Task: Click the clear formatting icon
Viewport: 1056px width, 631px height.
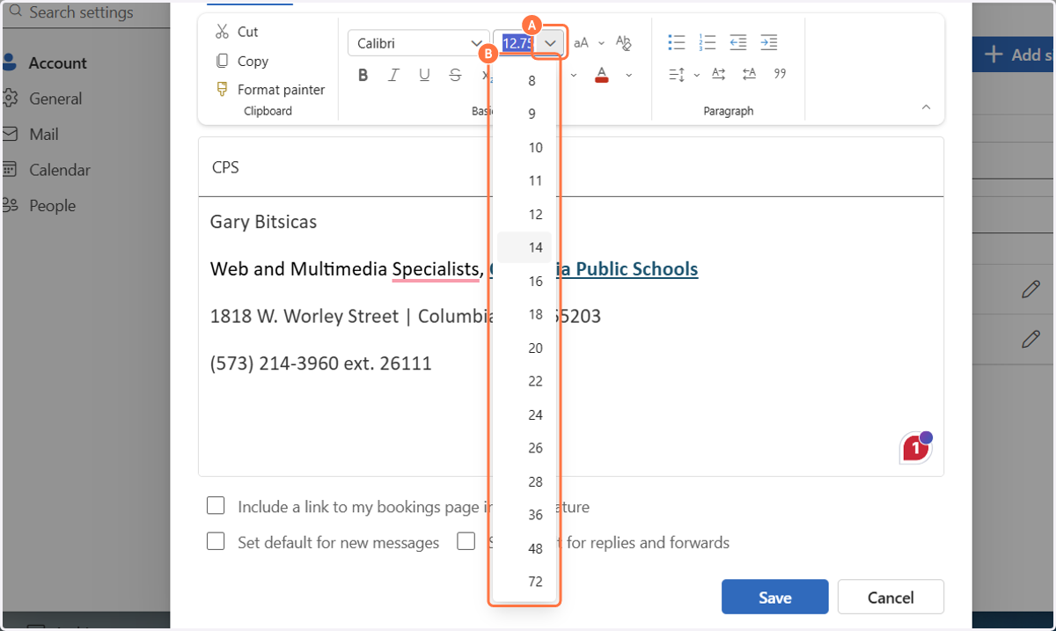Action: click(624, 42)
